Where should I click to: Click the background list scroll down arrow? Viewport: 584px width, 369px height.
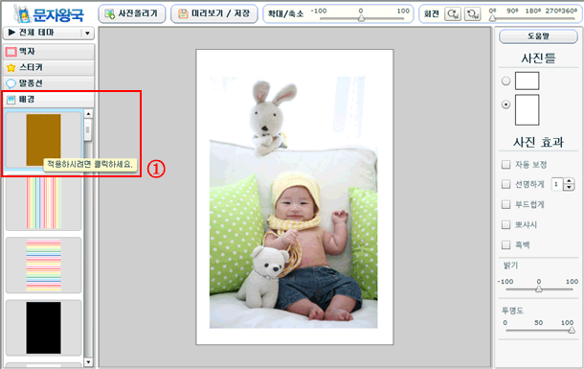tap(88, 362)
